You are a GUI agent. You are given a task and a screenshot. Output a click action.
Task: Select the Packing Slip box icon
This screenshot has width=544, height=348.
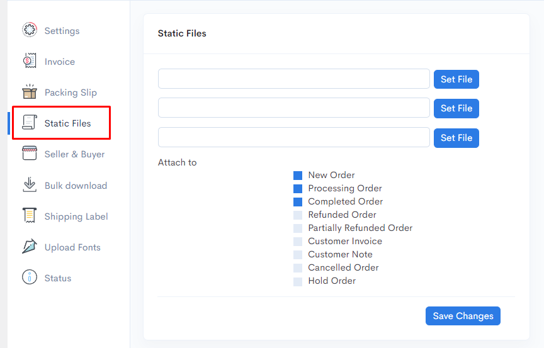(30, 92)
